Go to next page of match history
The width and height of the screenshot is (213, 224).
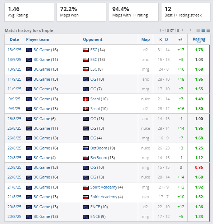[x=190, y=30]
